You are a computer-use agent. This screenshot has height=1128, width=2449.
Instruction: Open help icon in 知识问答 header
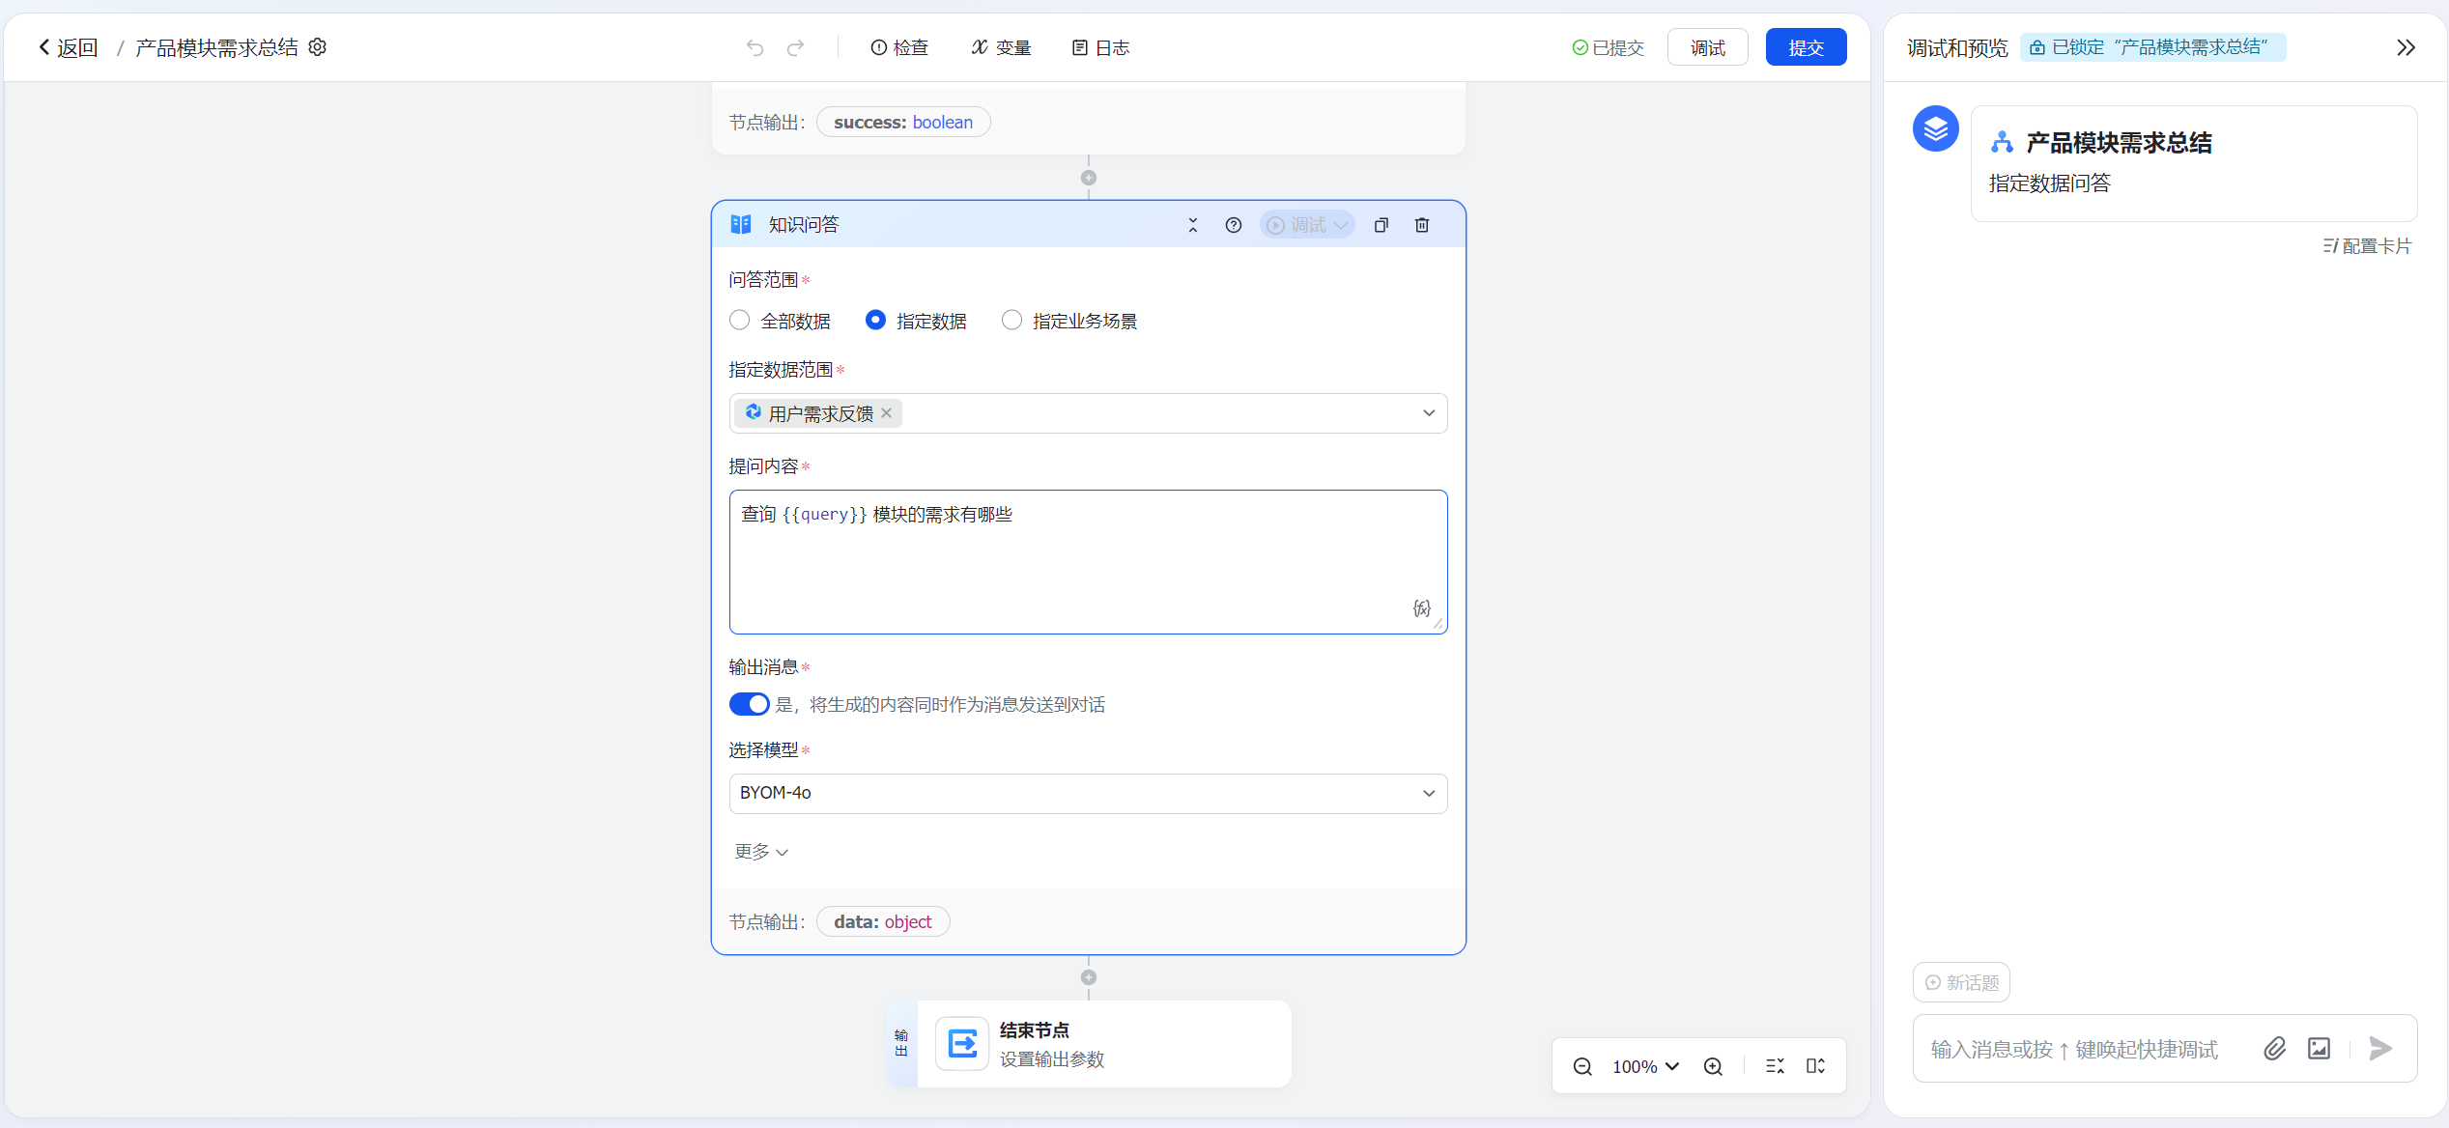coord(1234,225)
